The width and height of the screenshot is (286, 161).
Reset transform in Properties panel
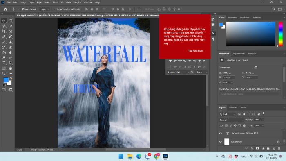(x=256, y=67)
